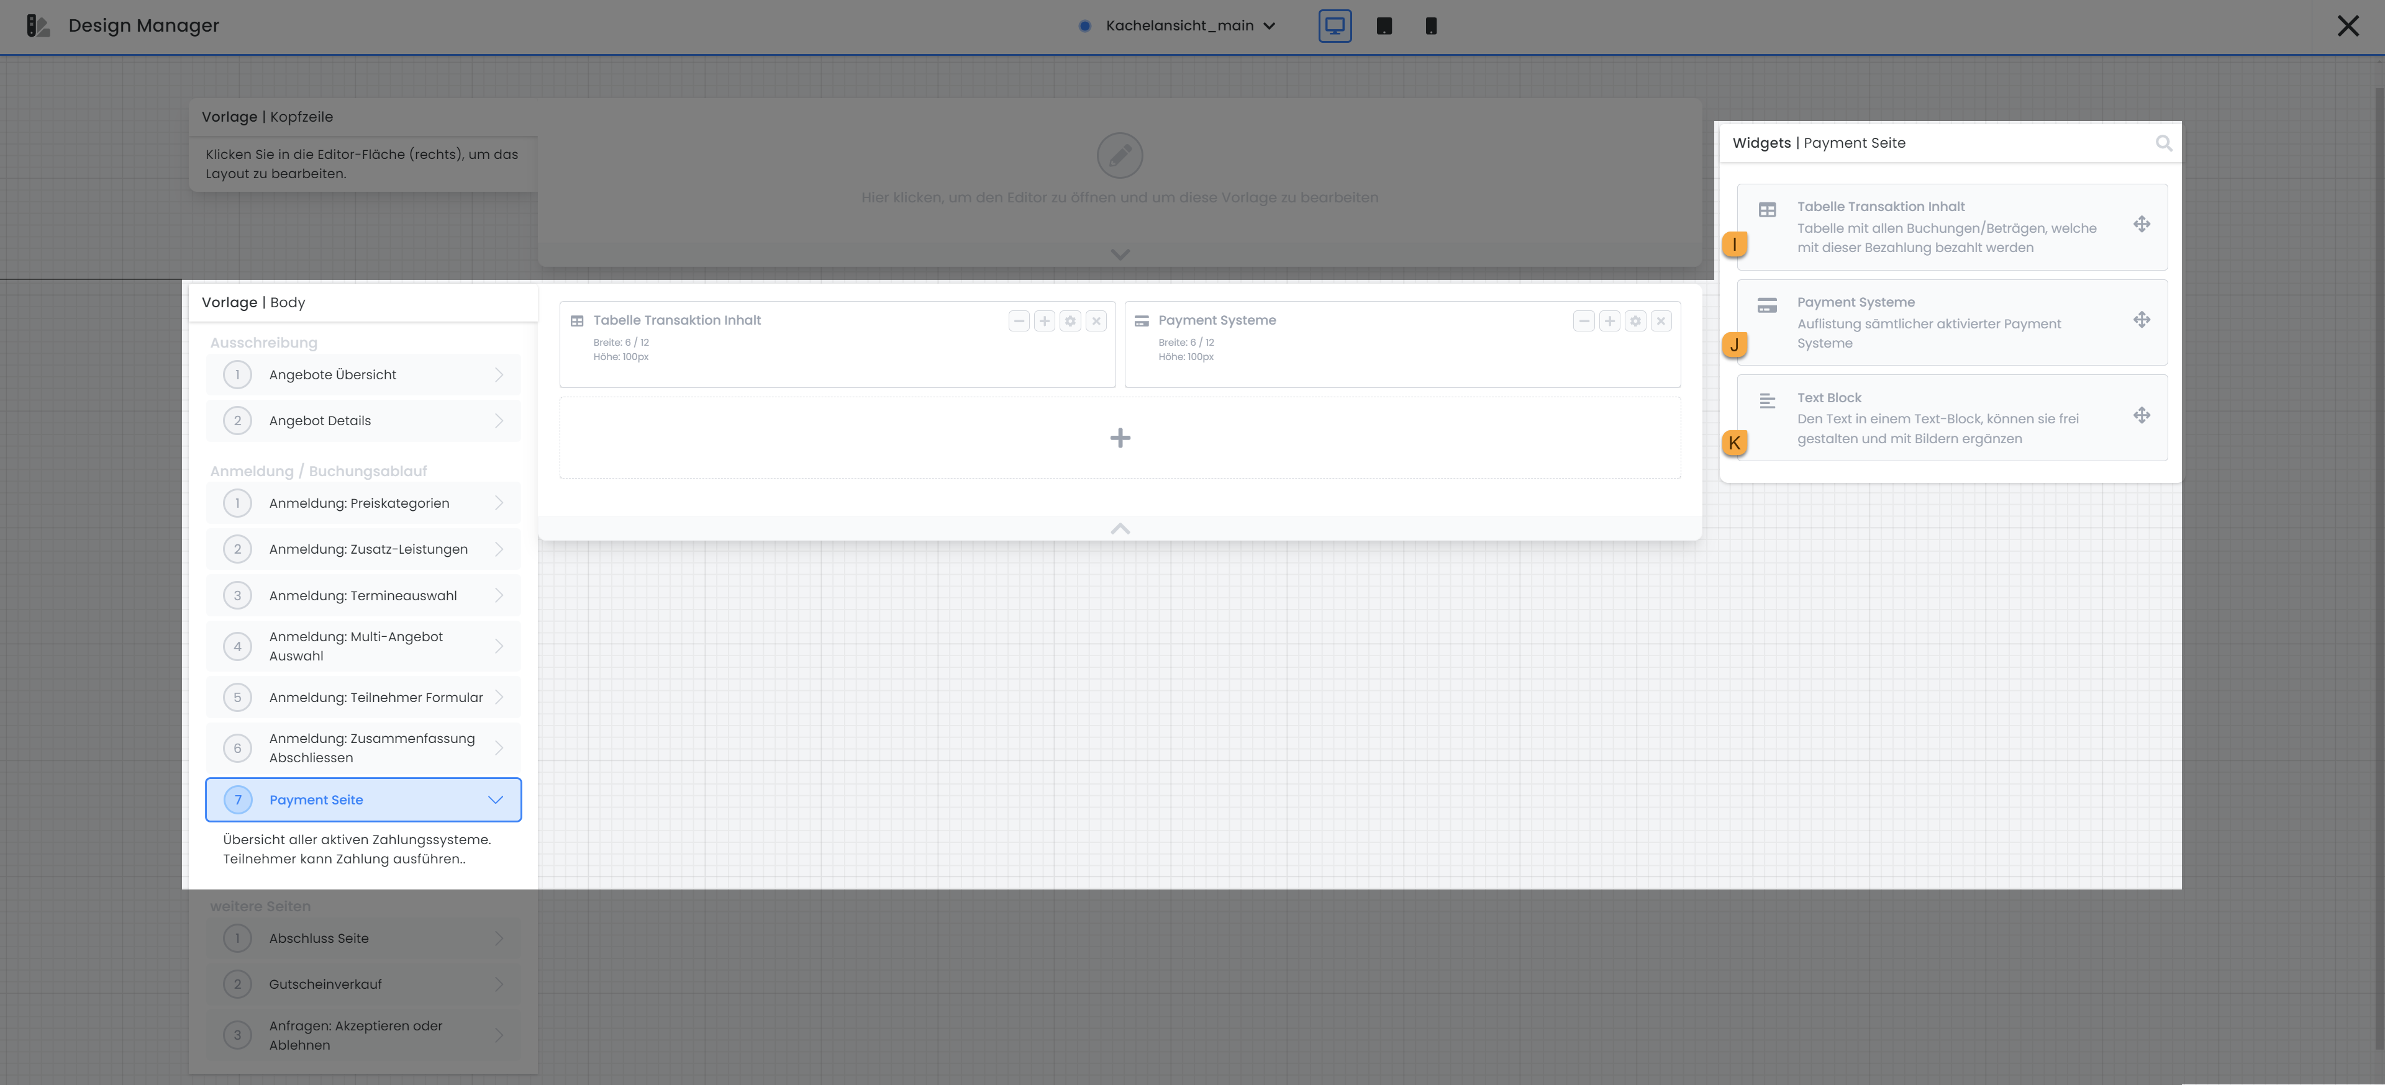
Task: Increase width of Payment Systeme widget
Action: pos(1609,321)
